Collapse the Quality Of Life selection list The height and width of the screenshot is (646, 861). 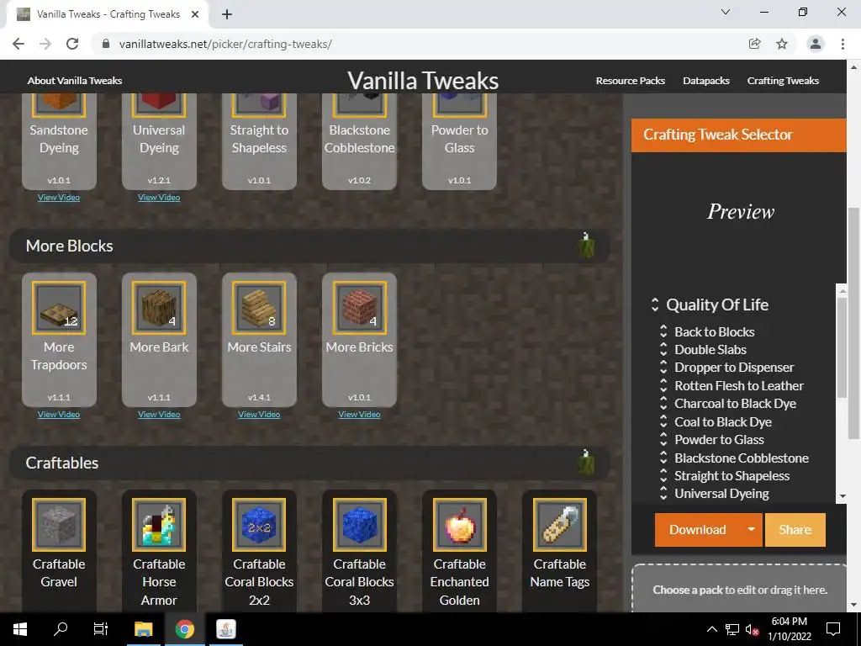point(654,304)
